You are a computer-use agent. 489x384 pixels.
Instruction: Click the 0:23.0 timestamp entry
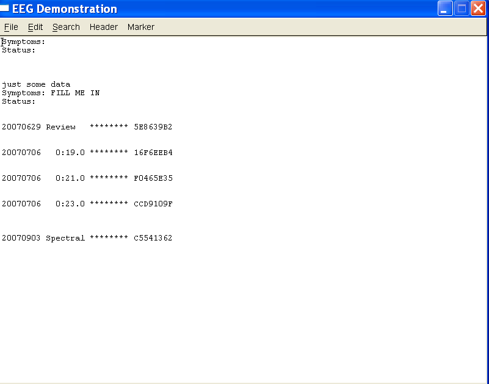70,204
